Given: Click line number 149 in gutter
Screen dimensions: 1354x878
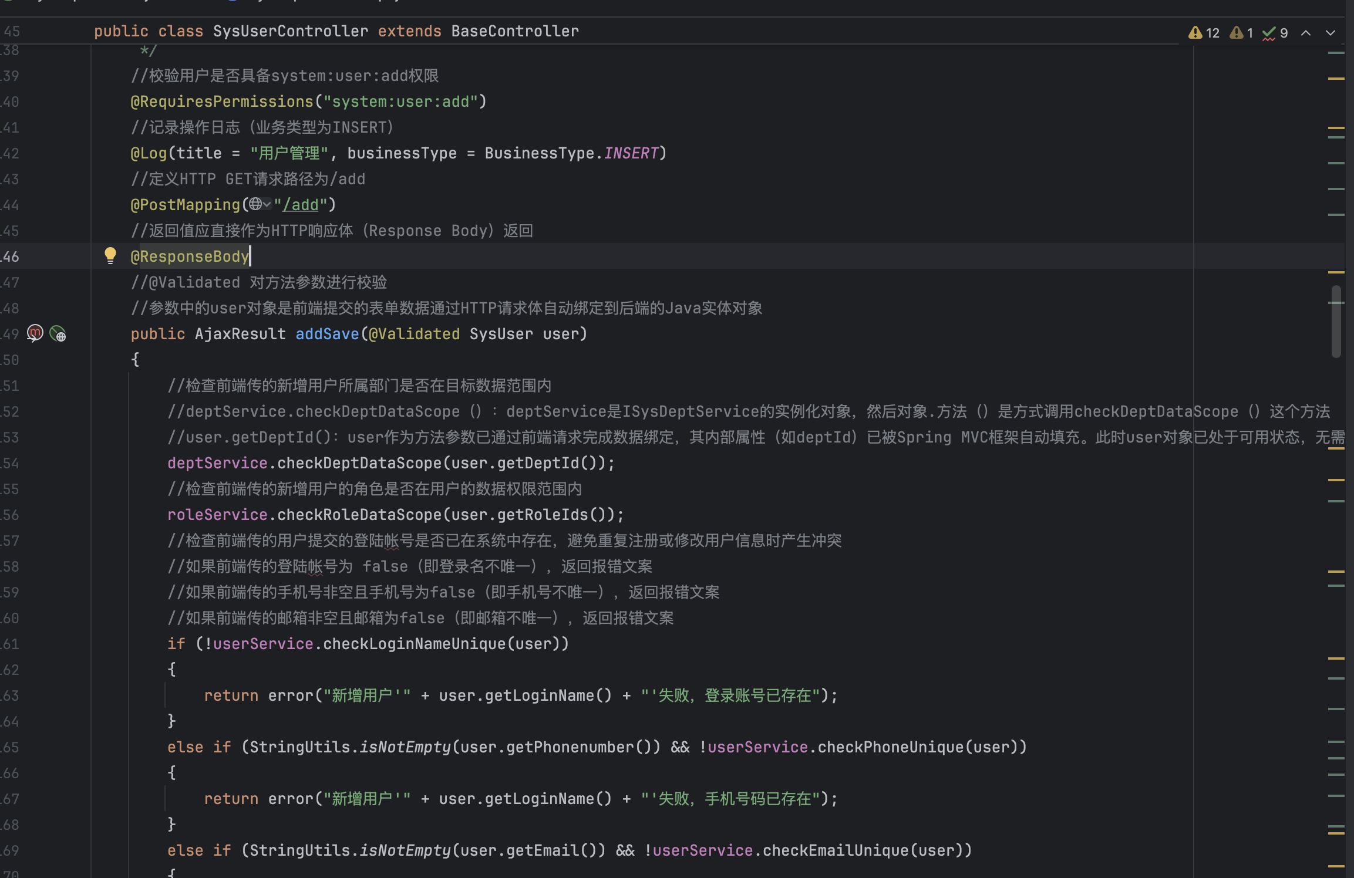Looking at the screenshot, I should (11, 334).
